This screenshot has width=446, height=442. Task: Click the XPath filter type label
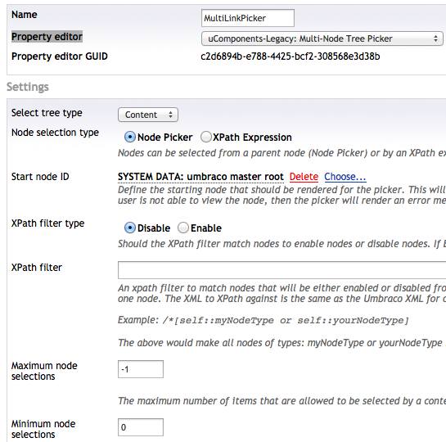[x=47, y=223]
